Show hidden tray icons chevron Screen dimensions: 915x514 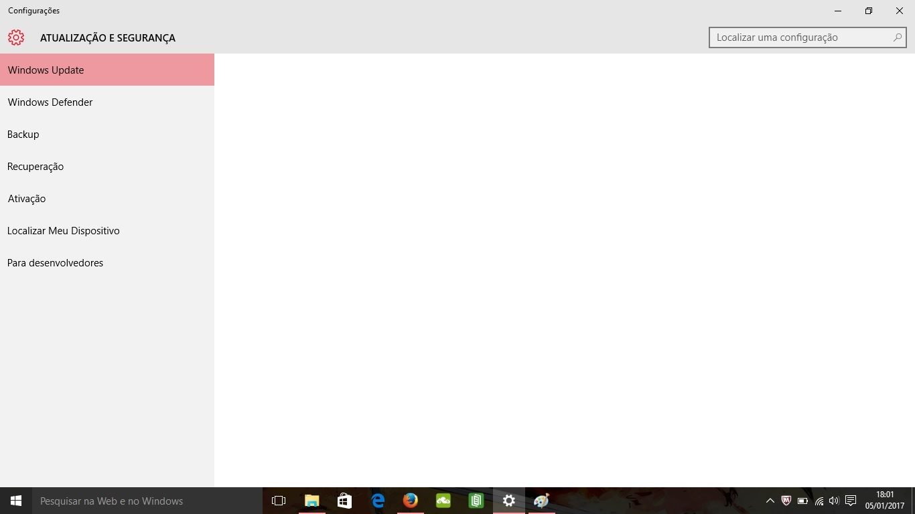[x=770, y=501]
